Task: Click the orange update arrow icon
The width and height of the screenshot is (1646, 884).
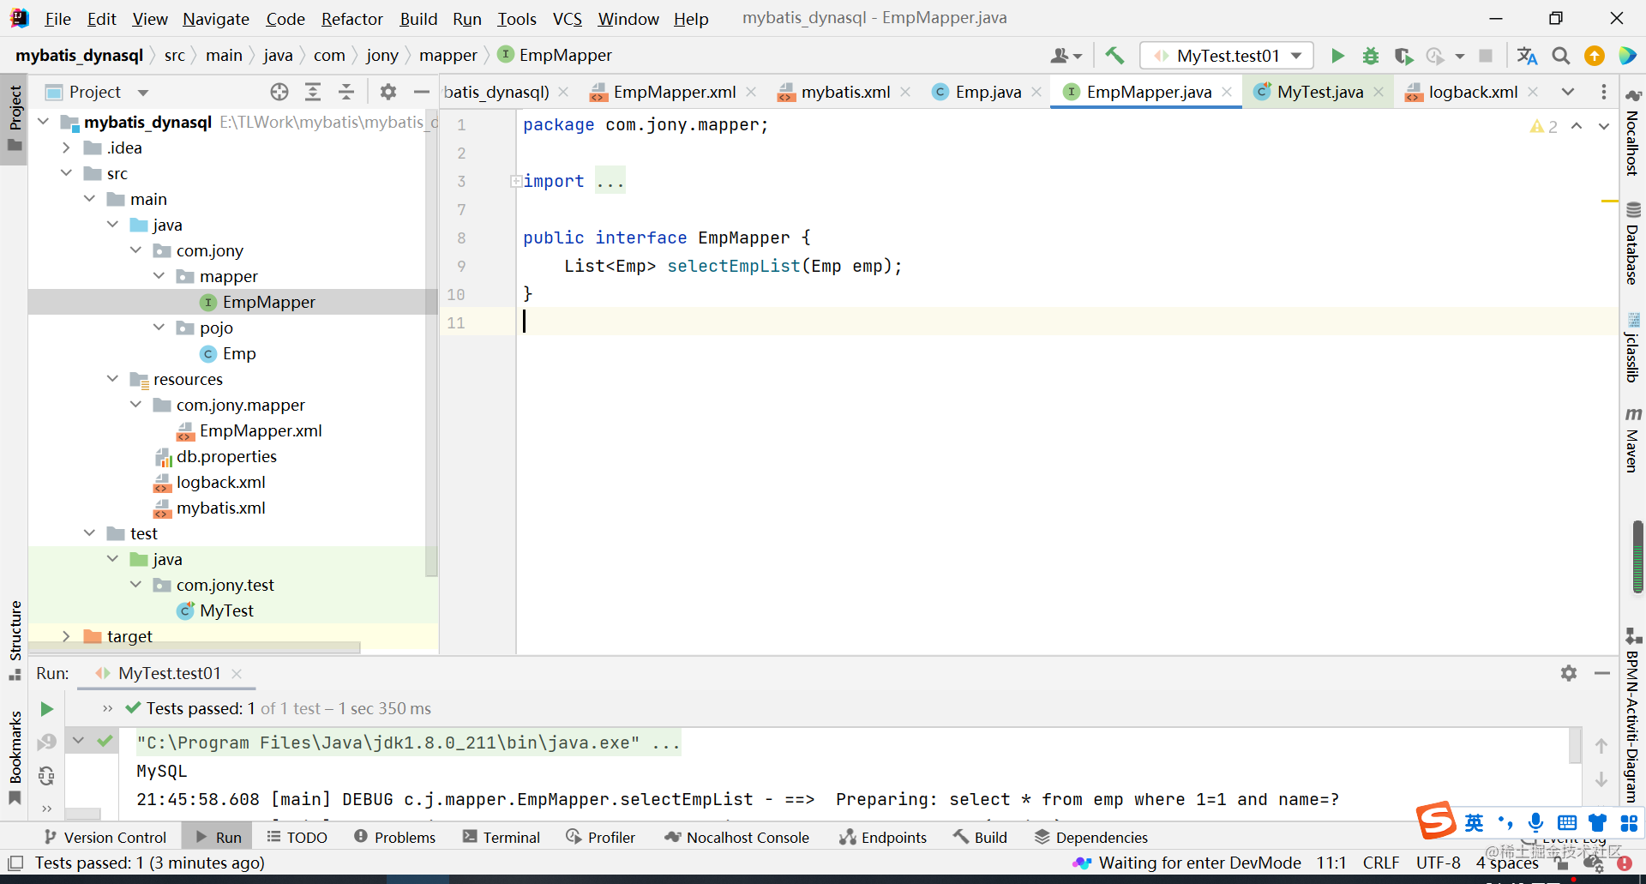Action: coord(1595,56)
